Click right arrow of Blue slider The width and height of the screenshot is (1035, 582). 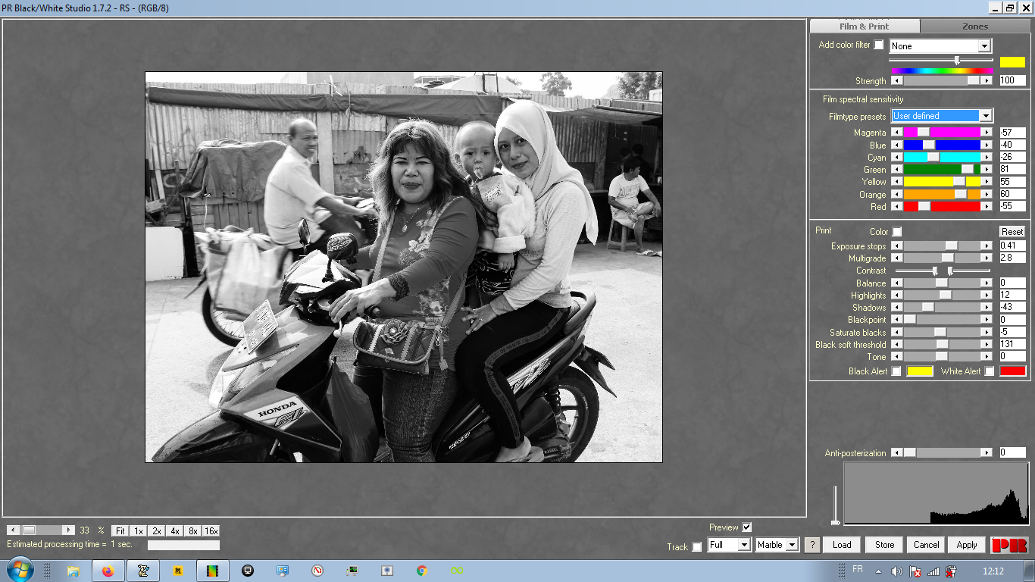[986, 145]
